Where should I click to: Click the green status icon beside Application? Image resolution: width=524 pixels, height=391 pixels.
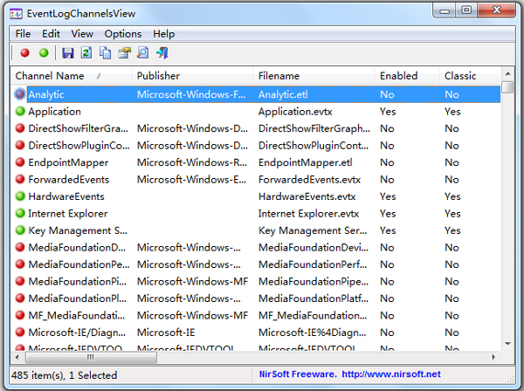[x=20, y=111]
